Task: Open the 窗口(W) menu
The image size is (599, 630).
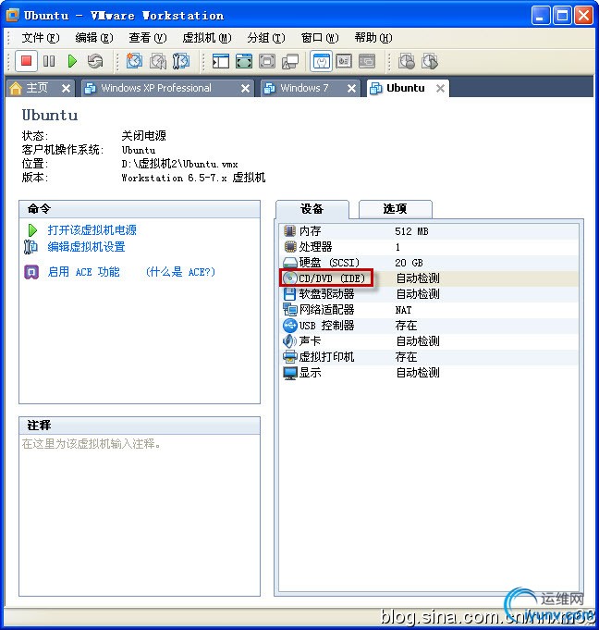Action: (320, 38)
